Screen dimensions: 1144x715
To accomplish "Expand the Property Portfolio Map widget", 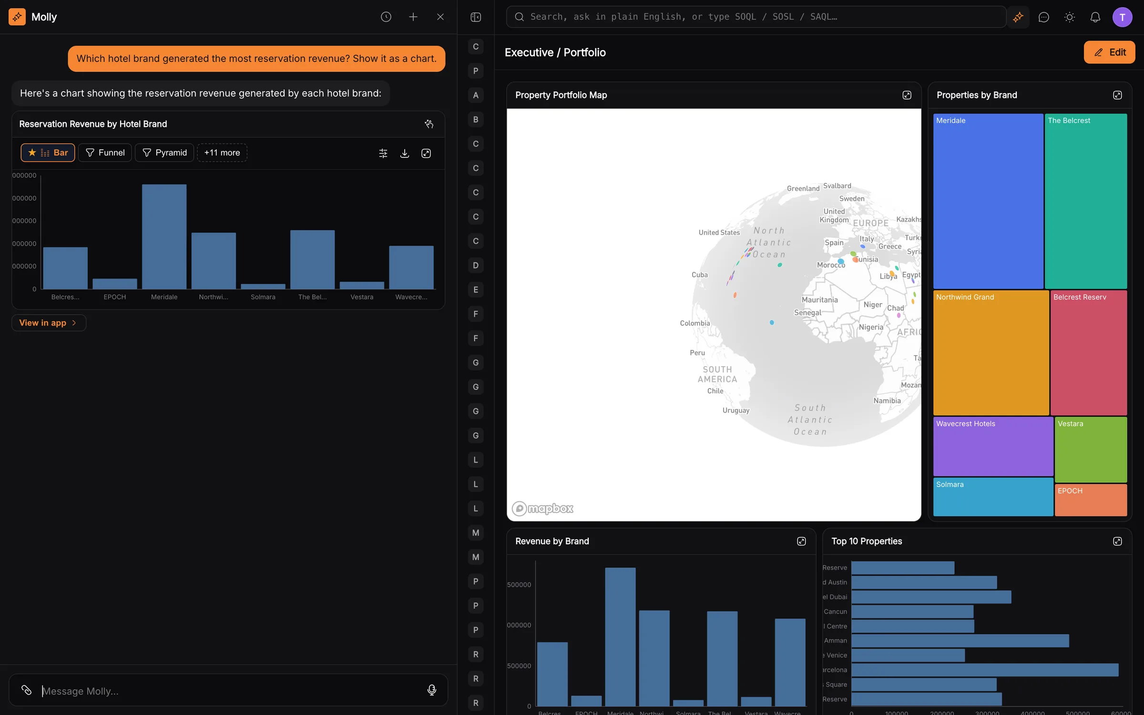I will (907, 95).
